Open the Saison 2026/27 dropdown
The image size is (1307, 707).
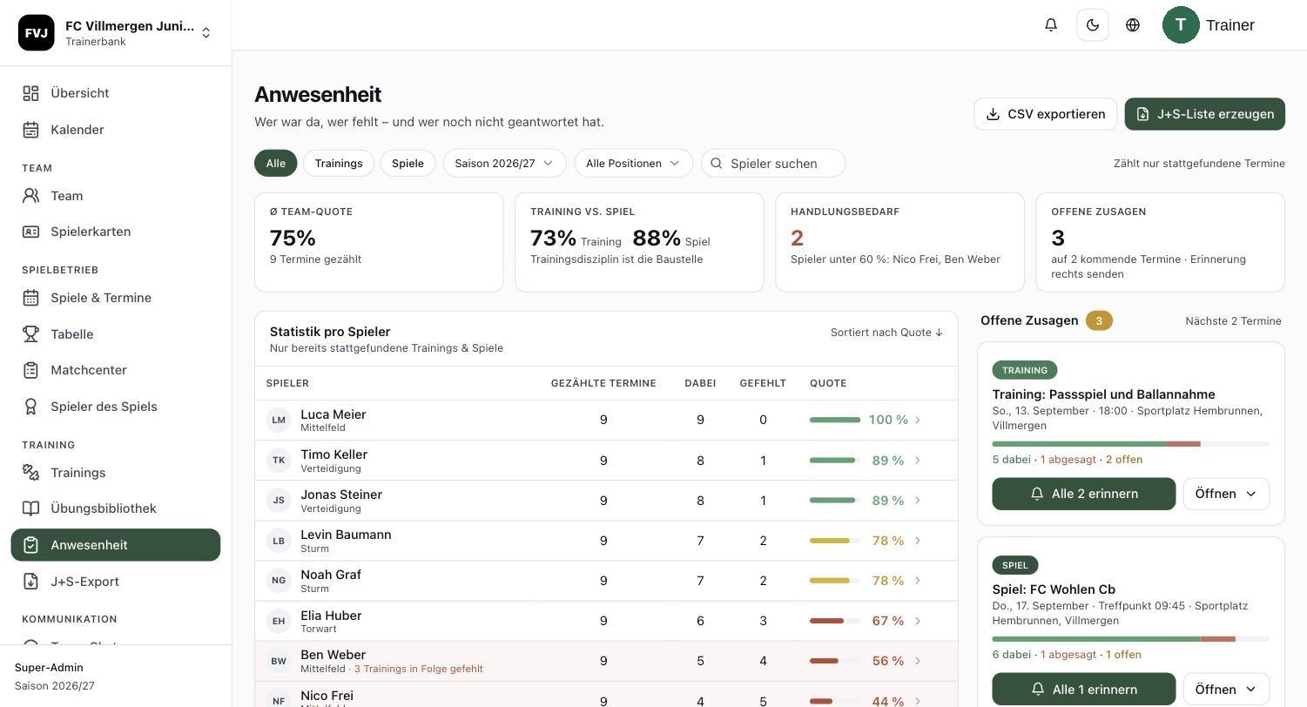coord(505,164)
